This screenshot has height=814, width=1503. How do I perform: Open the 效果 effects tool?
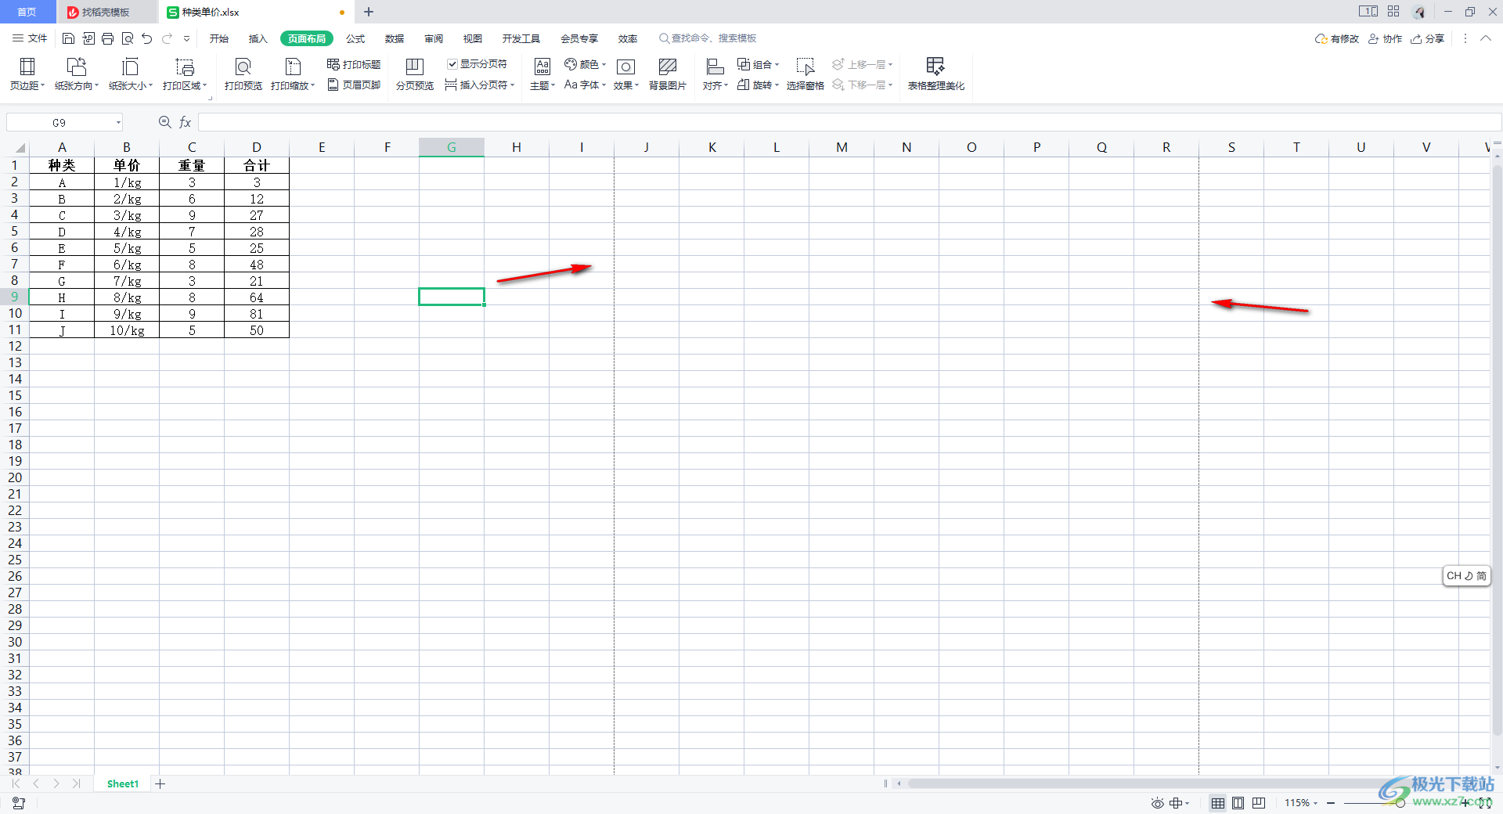(x=626, y=74)
